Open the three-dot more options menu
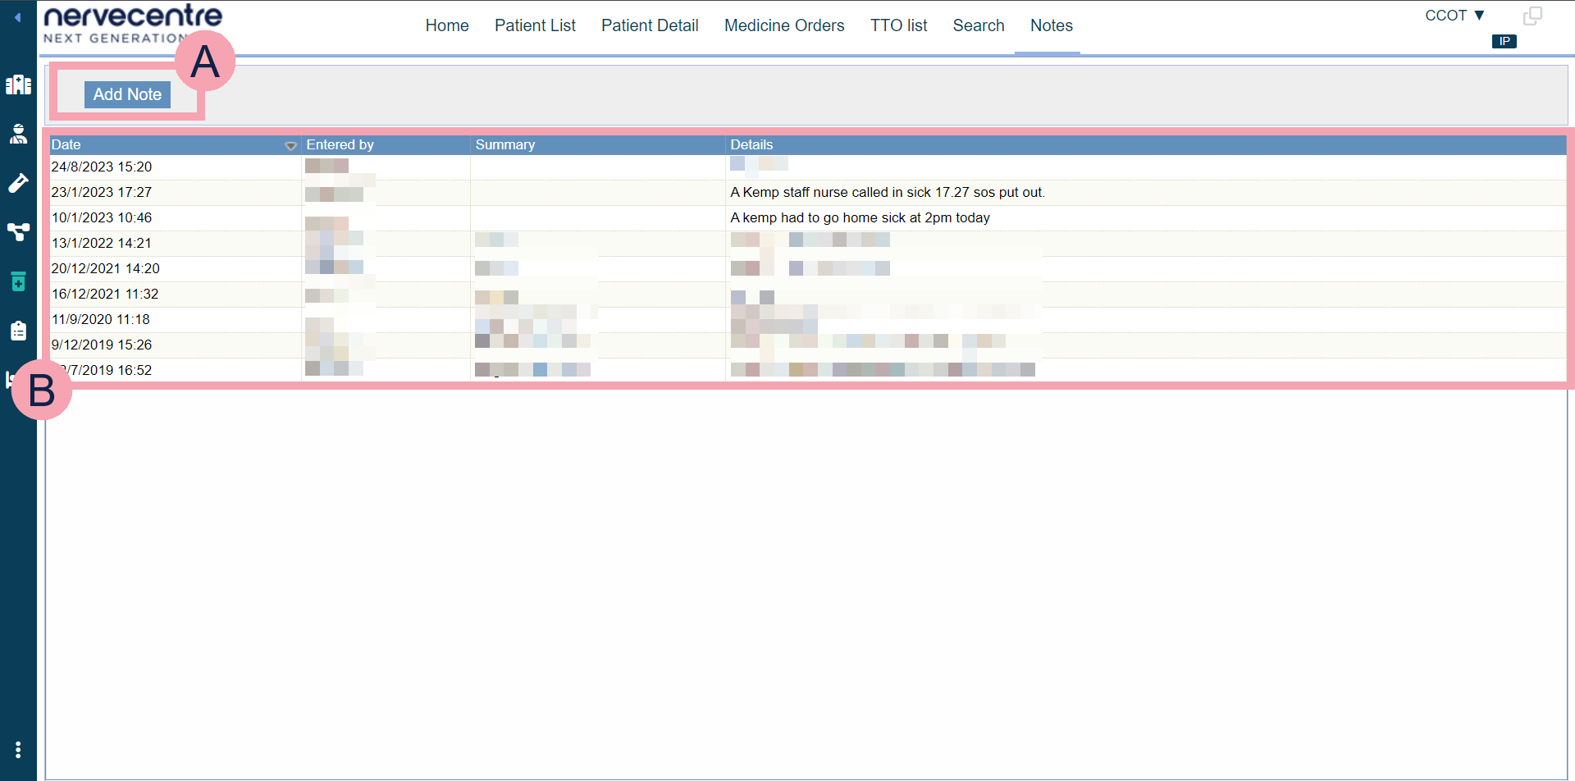 pyautogui.click(x=18, y=750)
